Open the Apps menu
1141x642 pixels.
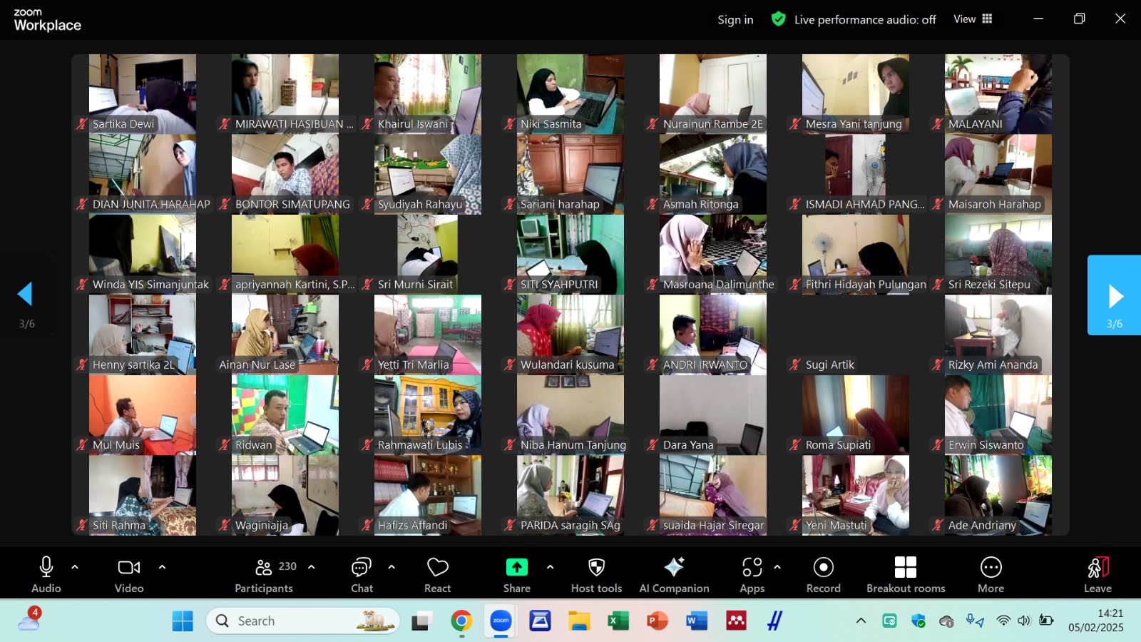(x=752, y=574)
